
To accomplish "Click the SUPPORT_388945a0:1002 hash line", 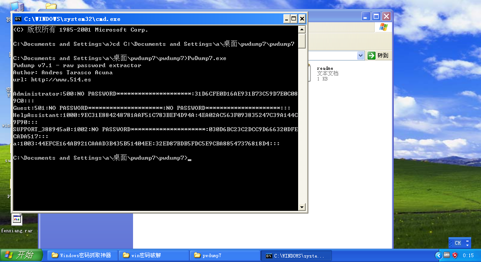I will click(155, 133).
